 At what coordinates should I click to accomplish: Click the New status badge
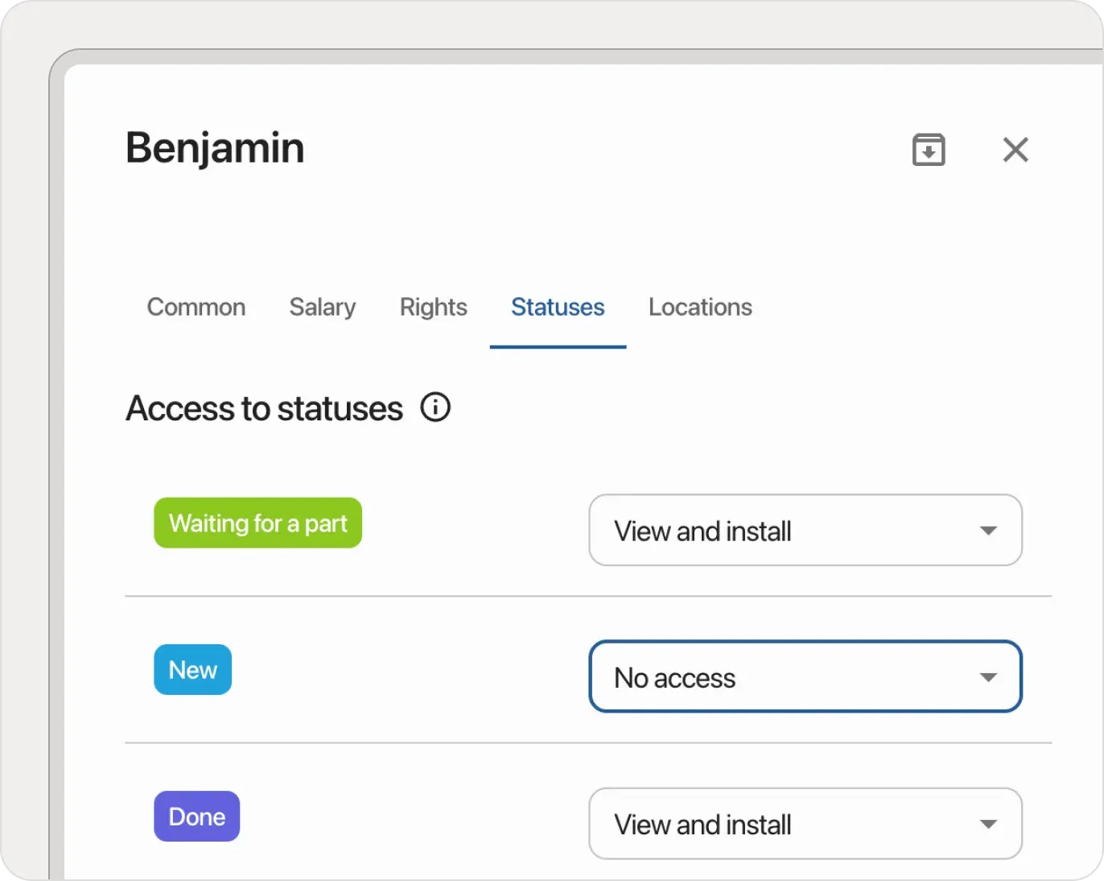point(192,669)
